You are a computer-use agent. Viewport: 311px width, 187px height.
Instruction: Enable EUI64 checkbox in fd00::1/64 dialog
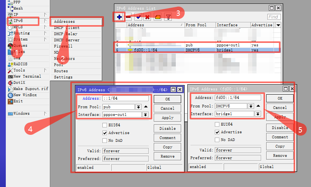(x=217, y=124)
